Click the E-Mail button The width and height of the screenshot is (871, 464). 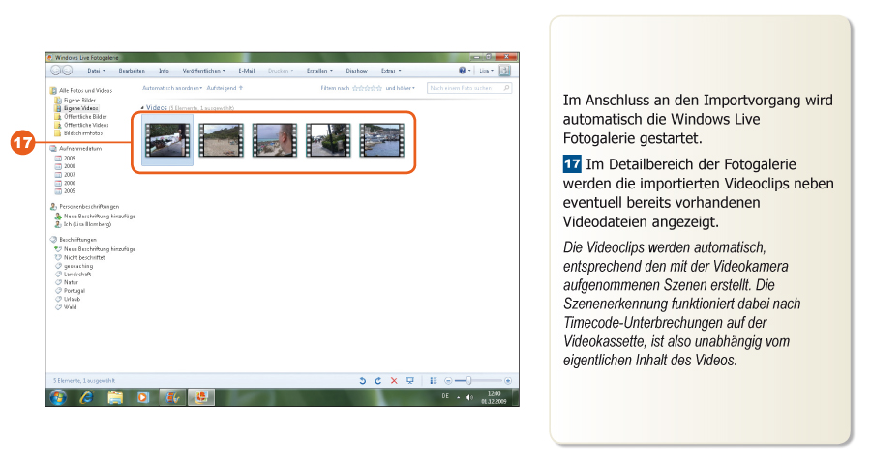click(246, 71)
